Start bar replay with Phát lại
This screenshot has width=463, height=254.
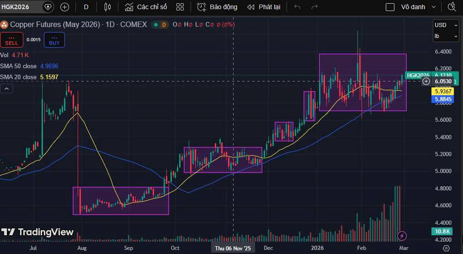[x=264, y=7]
